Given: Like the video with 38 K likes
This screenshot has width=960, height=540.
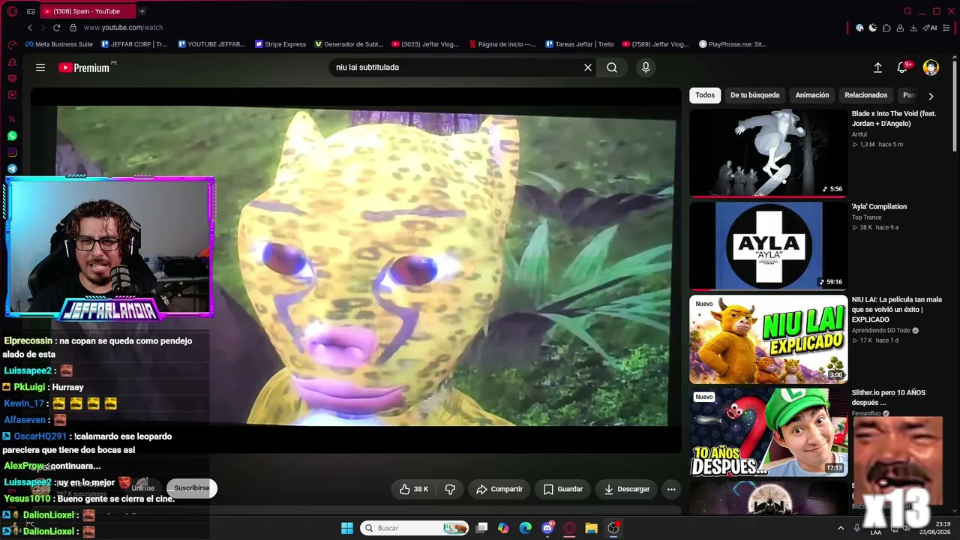Looking at the screenshot, I should pyautogui.click(x=414, y=489).
